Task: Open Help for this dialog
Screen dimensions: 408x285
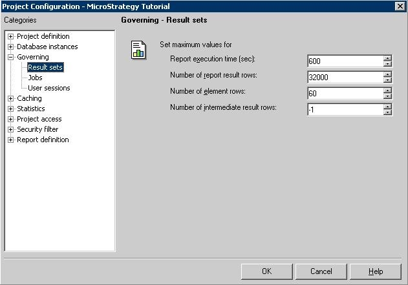Action: [376, 271]
